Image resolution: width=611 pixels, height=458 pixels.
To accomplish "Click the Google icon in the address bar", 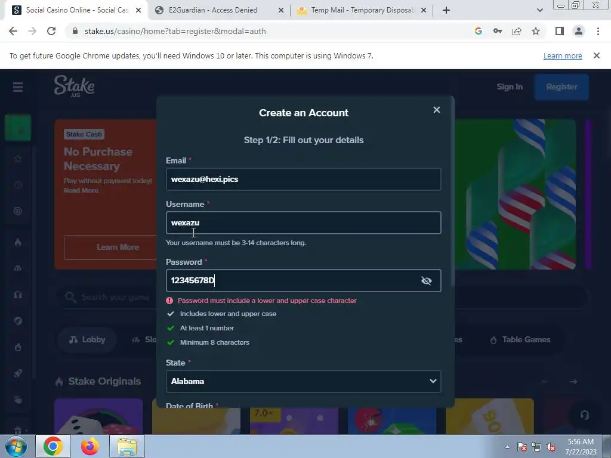I will point(478,31).
